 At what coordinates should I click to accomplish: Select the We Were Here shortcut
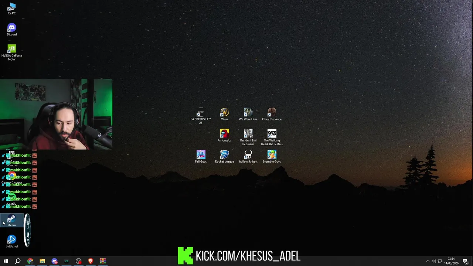[x=248, y=115]
